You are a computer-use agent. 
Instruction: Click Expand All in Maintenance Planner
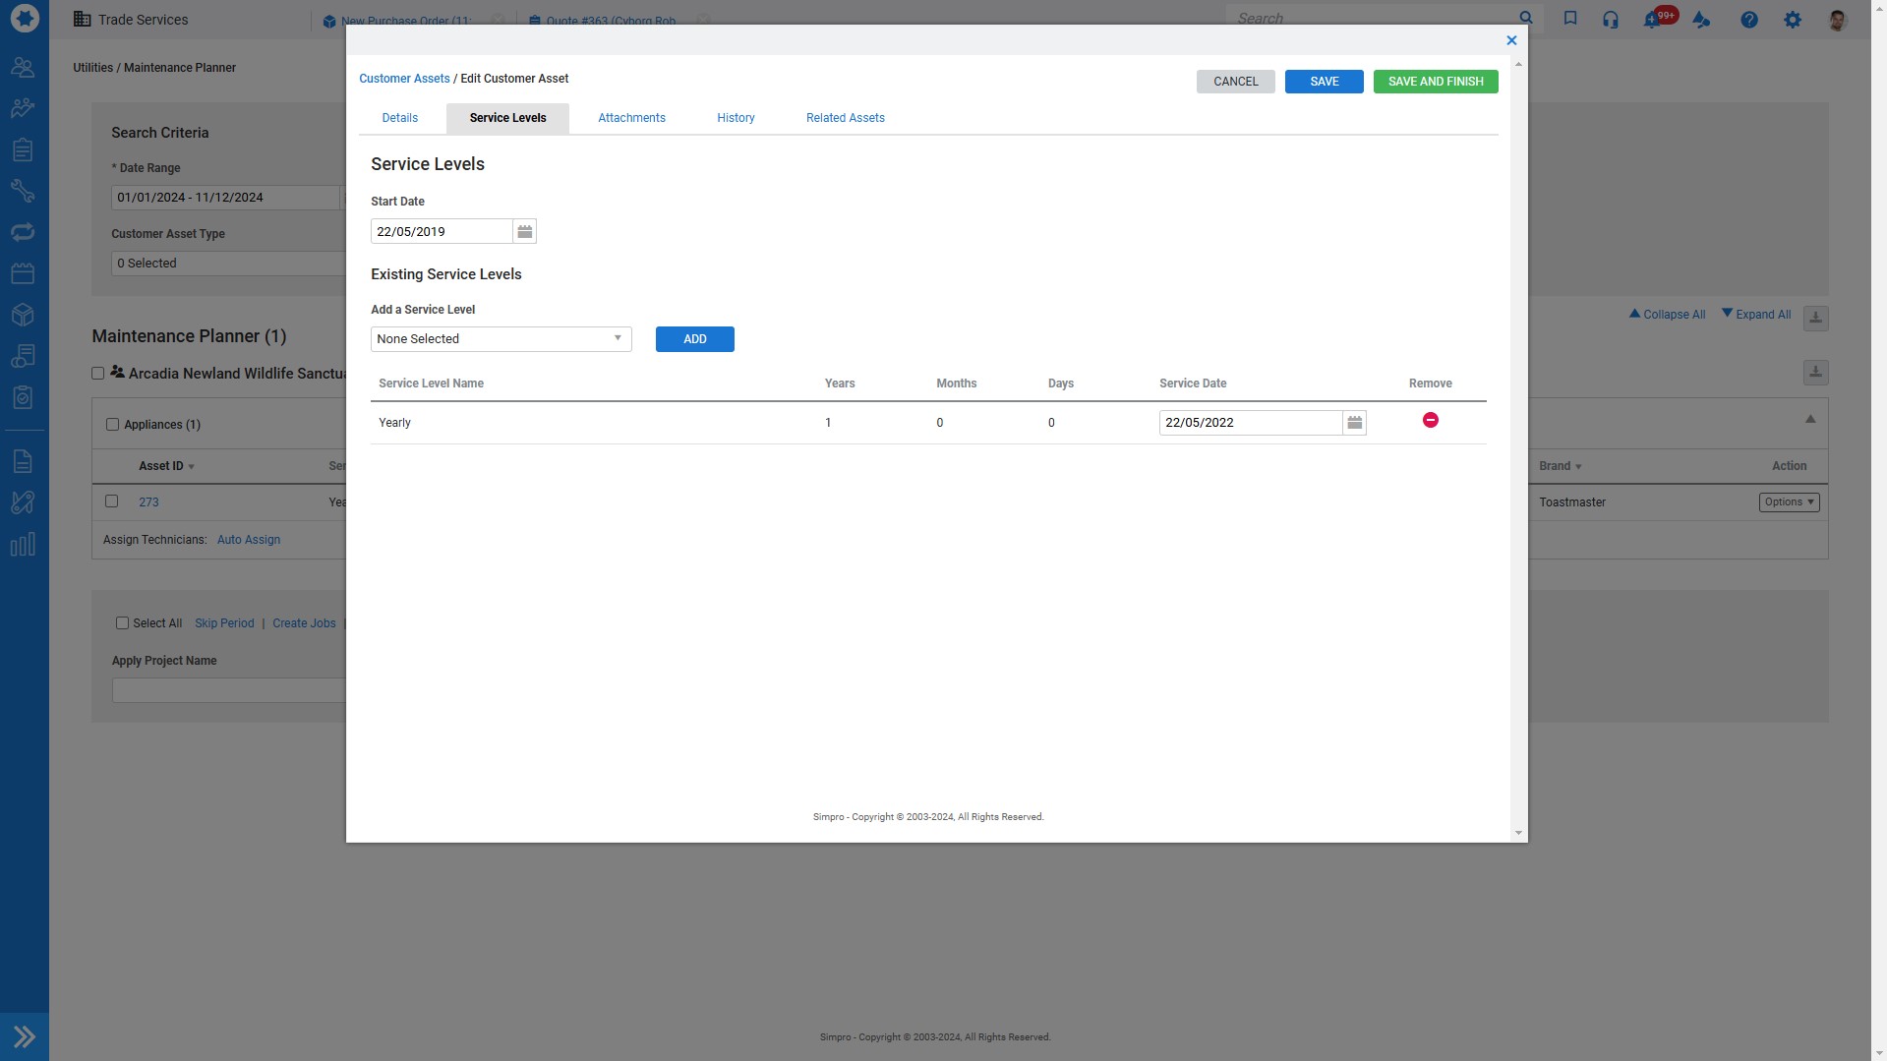(1756, 315)
